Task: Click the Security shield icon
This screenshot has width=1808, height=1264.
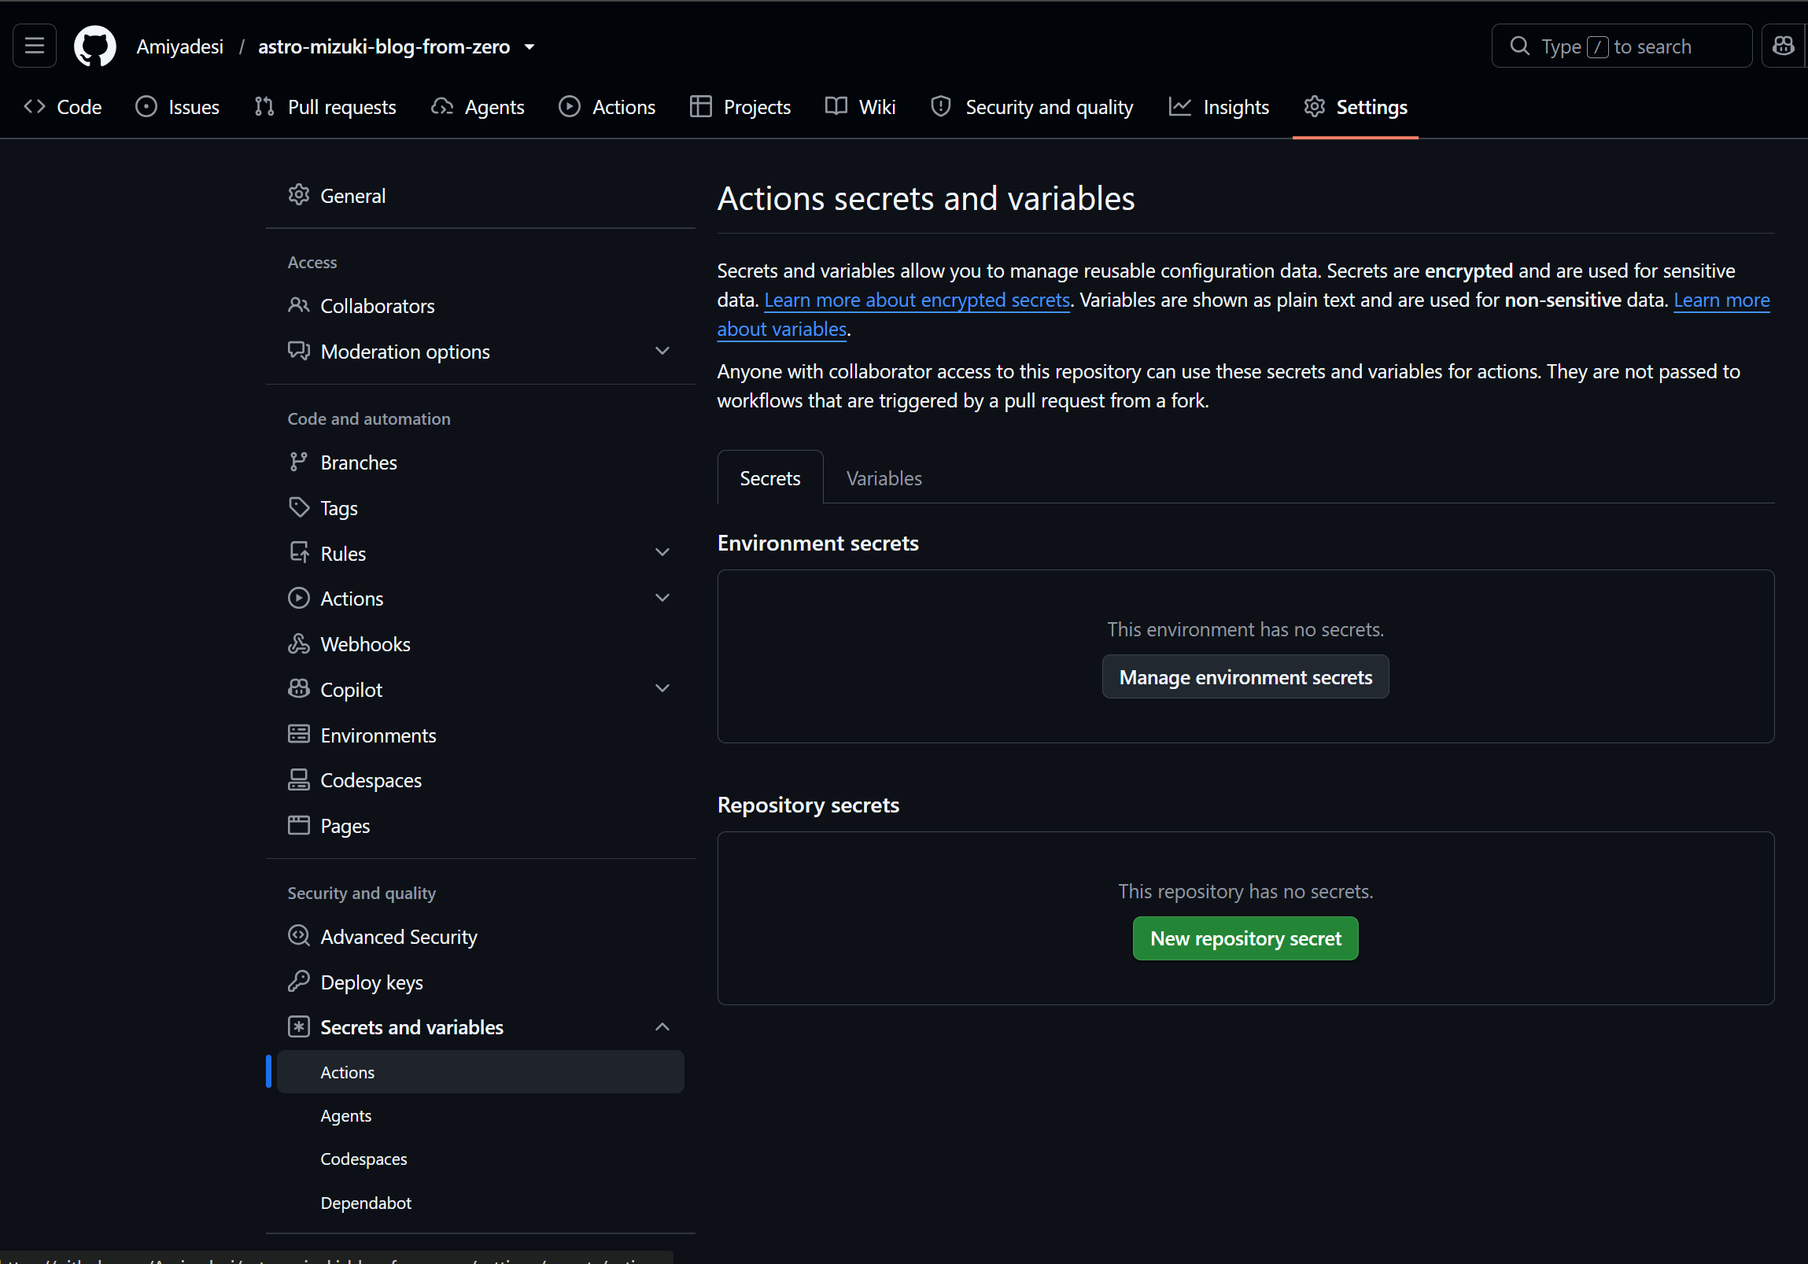Action: point(941,106)
